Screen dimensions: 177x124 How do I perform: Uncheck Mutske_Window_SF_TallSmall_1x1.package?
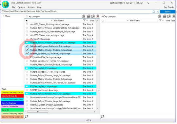pos(27,53)
